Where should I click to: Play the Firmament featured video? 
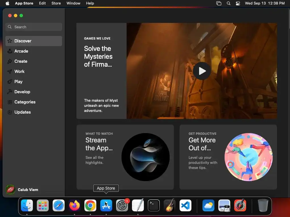pyautogui.click(x=202, y=71)
